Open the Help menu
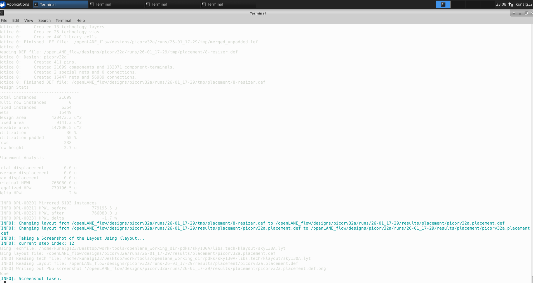The width and height of the screenshot is (533, 283). (80, 20)
